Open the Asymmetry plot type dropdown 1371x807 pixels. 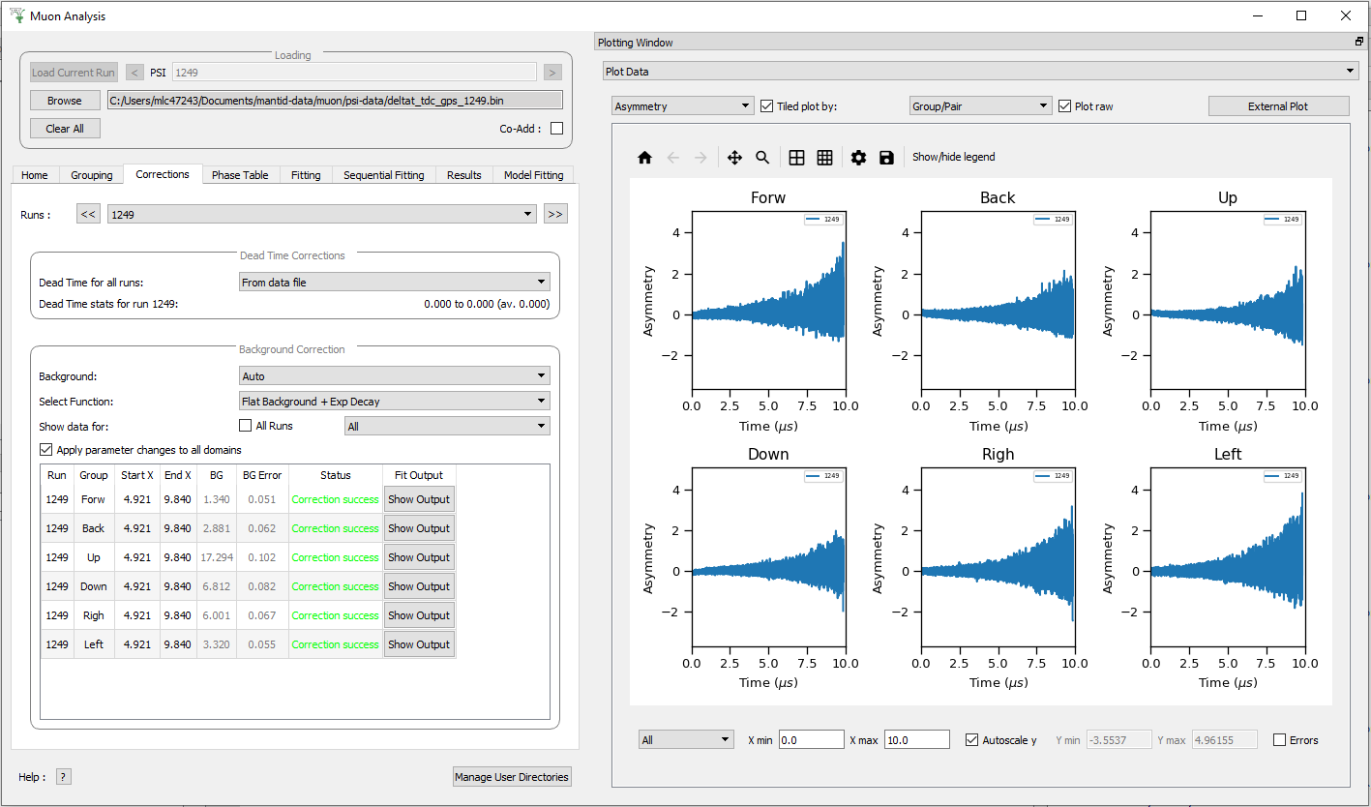tap(683, 106)
